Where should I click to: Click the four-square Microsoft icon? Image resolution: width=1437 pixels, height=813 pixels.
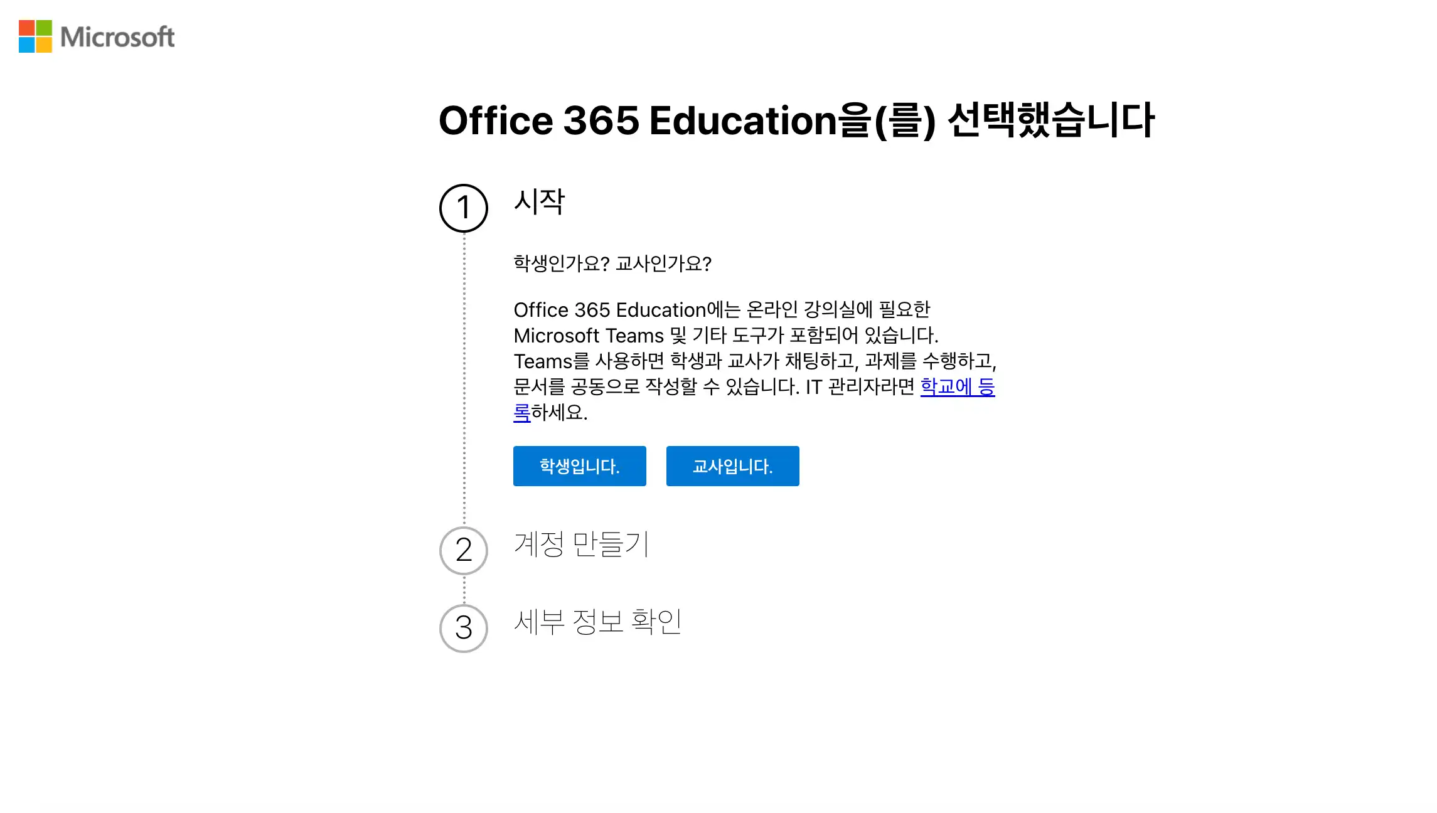(35, 38)
